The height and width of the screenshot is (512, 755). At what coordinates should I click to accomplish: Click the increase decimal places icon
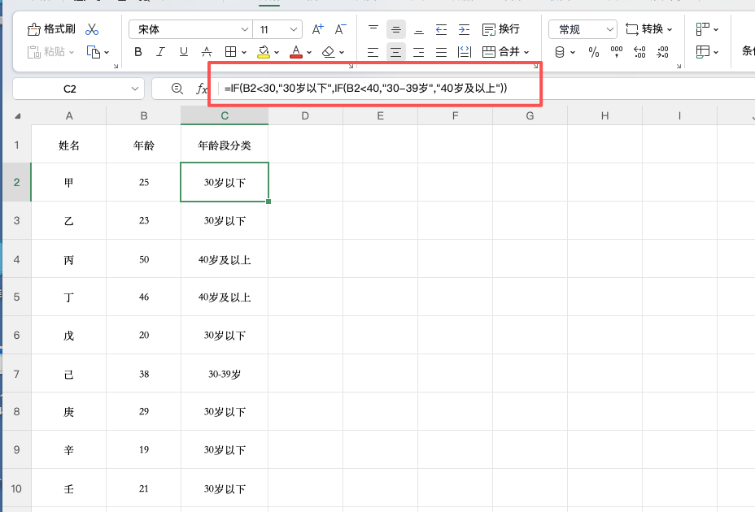pyautogui.click(x=639, y=51)
